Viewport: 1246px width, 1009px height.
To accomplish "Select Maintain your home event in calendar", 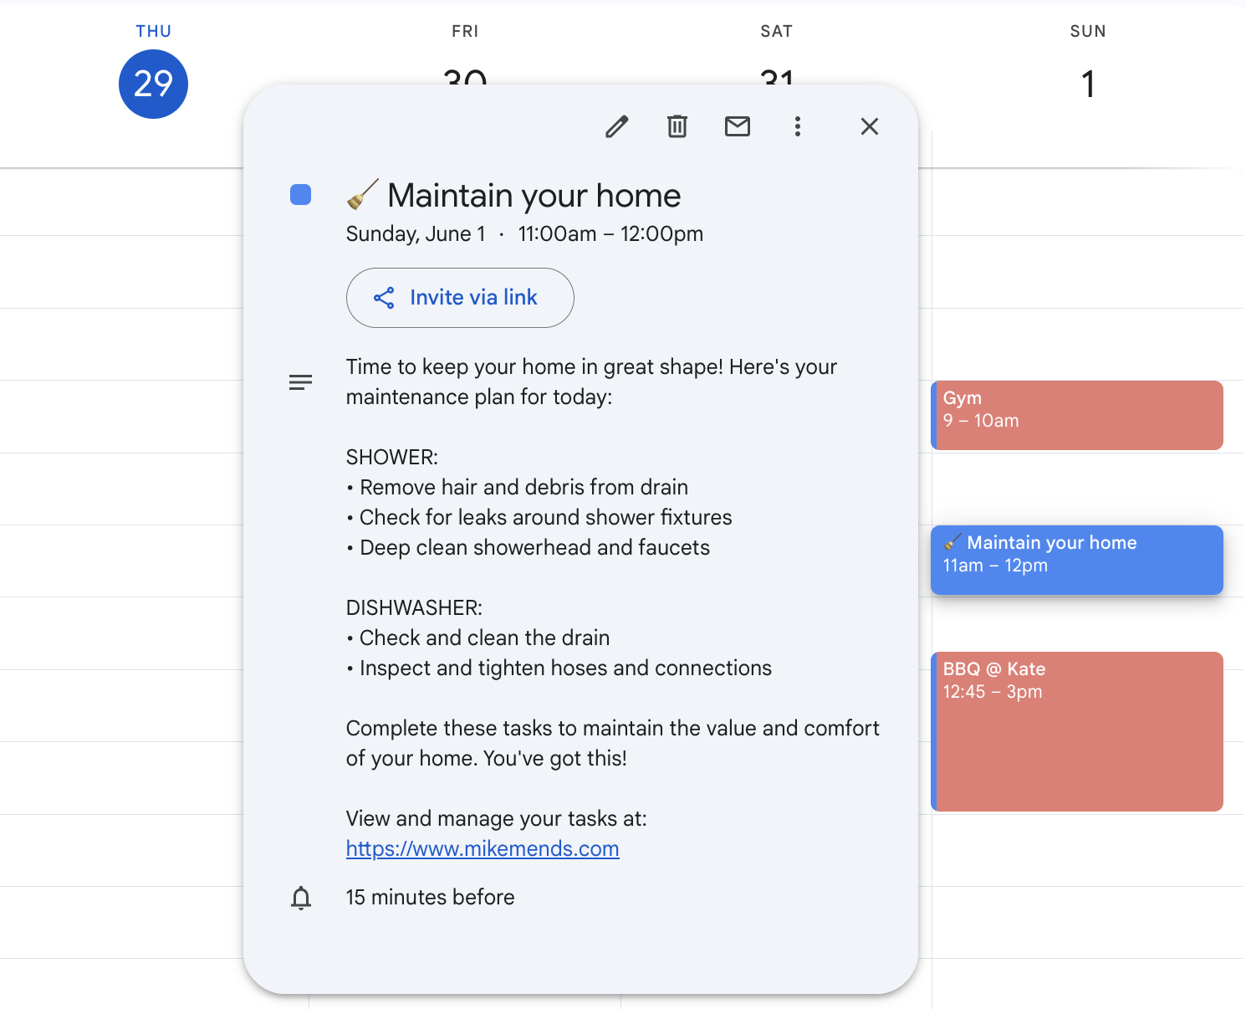I will click(x=1077, y=560).
